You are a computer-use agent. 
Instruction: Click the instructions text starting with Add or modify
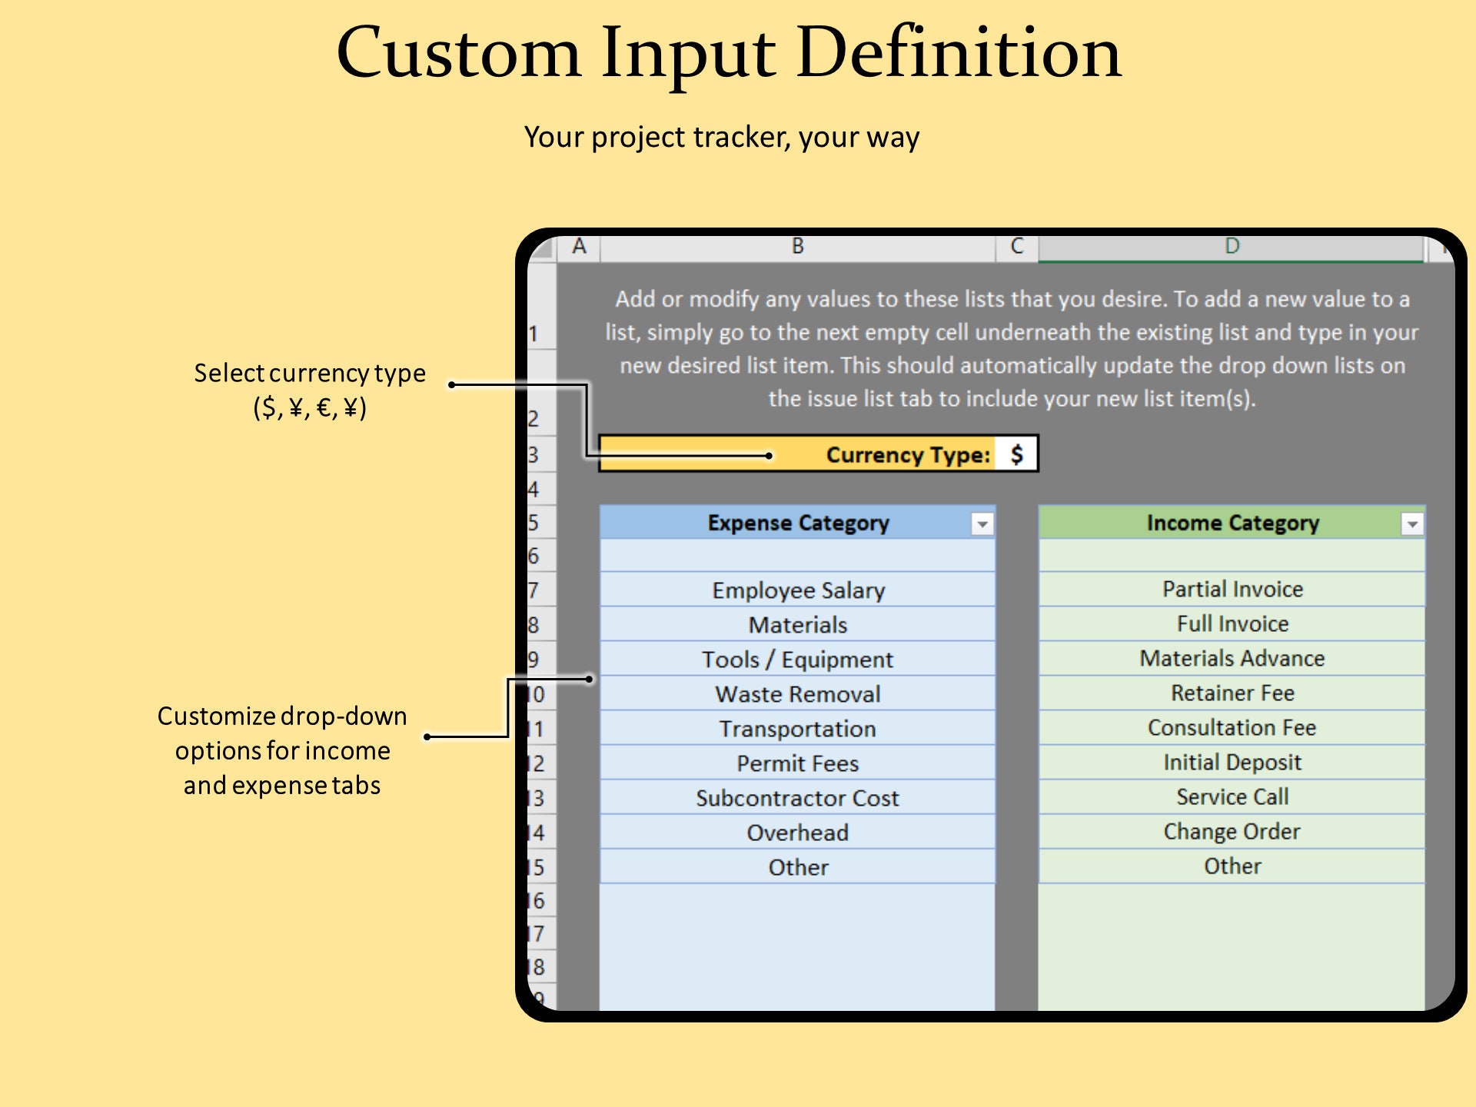[x=1012, y=348]
